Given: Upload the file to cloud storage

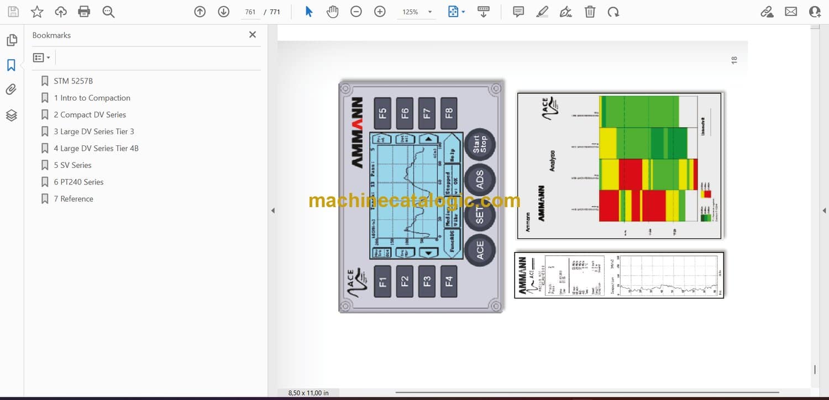Looking at the screenshot, I should (61, 12).
